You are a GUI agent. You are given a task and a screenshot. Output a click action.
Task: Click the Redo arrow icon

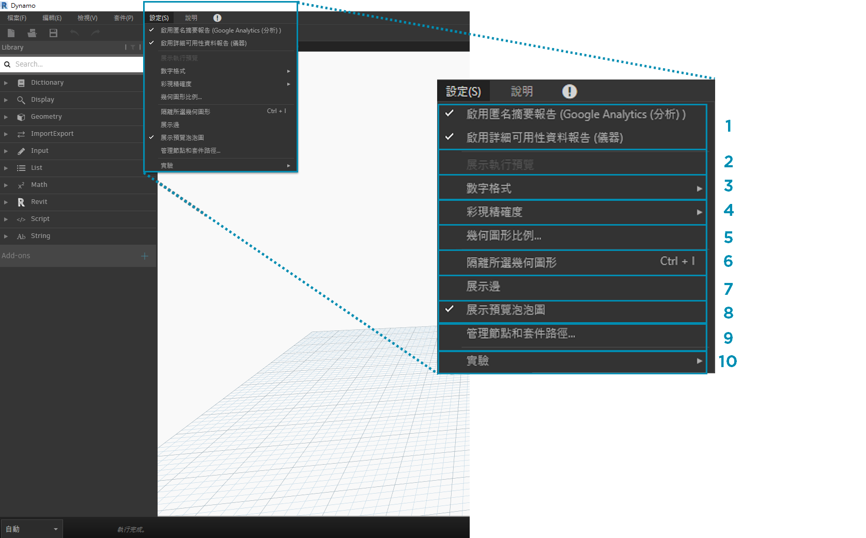click(x=96, y=33)
